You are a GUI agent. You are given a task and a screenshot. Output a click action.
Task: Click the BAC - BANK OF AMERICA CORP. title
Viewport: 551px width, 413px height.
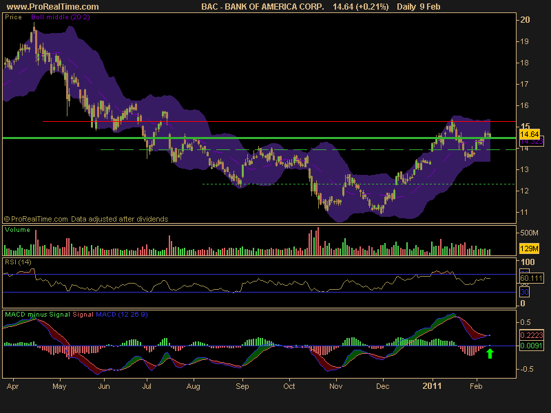tap(262, 7)
